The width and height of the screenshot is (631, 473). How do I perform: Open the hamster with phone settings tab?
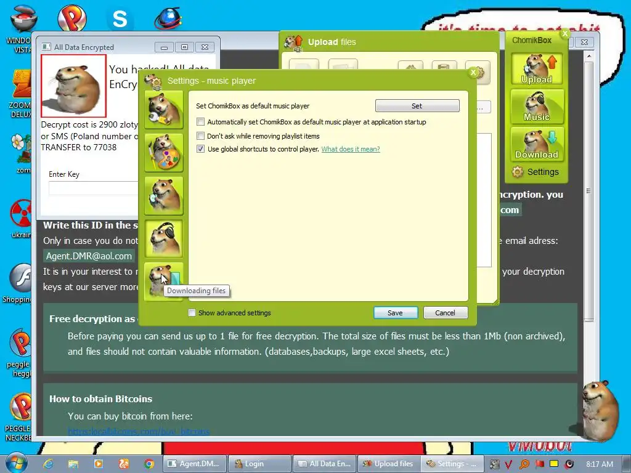click(164, 195)
